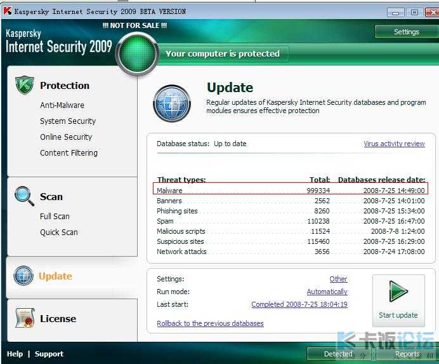Screen dimensions: 439x364
Task: Click the License certificate icon
Action: pos(25,318)
